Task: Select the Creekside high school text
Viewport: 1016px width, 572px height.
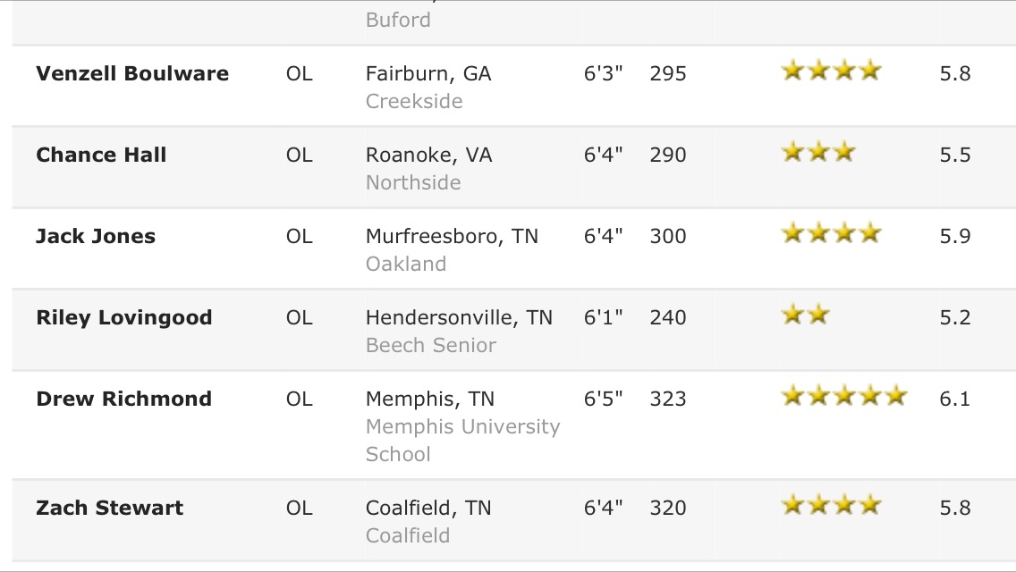Action: (x=414, y=101)
